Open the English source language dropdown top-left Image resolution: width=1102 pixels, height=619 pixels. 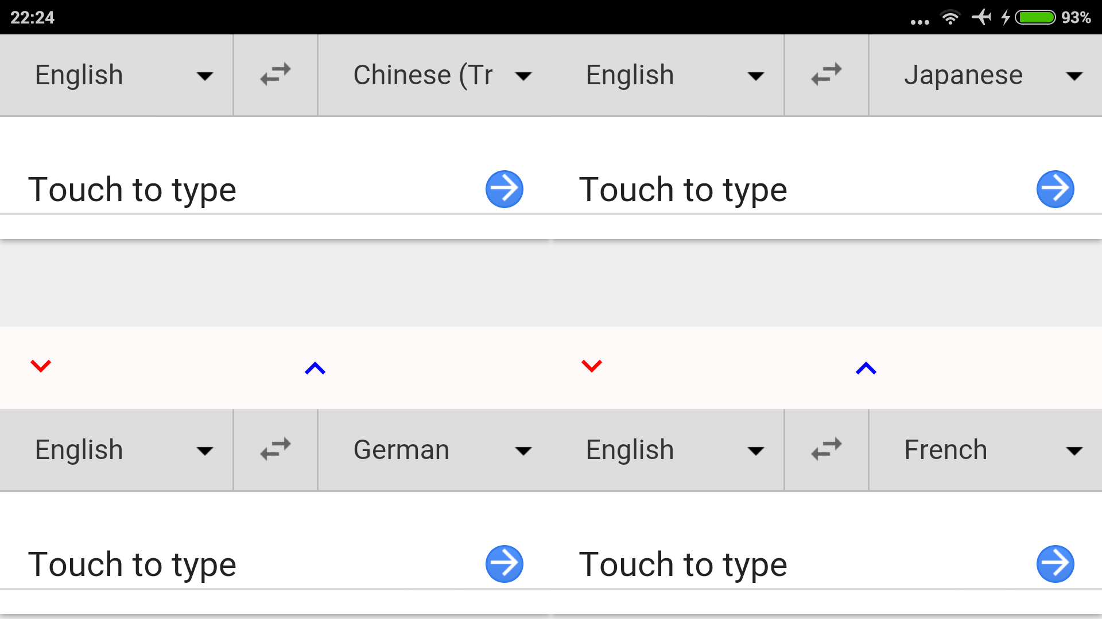pos(115,75)
